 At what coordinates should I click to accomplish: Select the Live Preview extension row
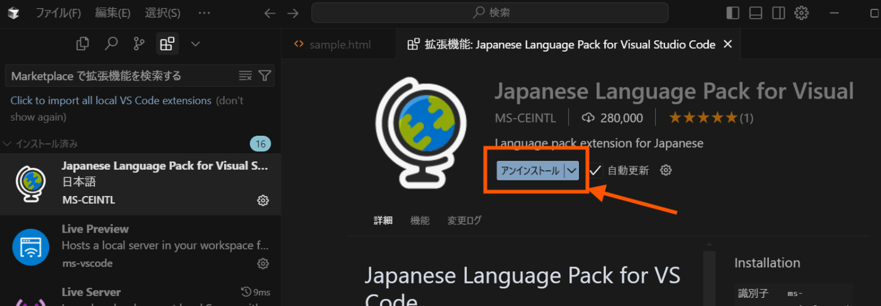pyautogui.click(x=140, y=246)
